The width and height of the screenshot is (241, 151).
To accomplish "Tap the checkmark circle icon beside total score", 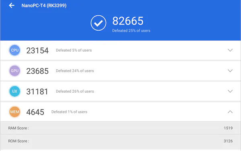I will pyautogui.click(x=98, y=23).
